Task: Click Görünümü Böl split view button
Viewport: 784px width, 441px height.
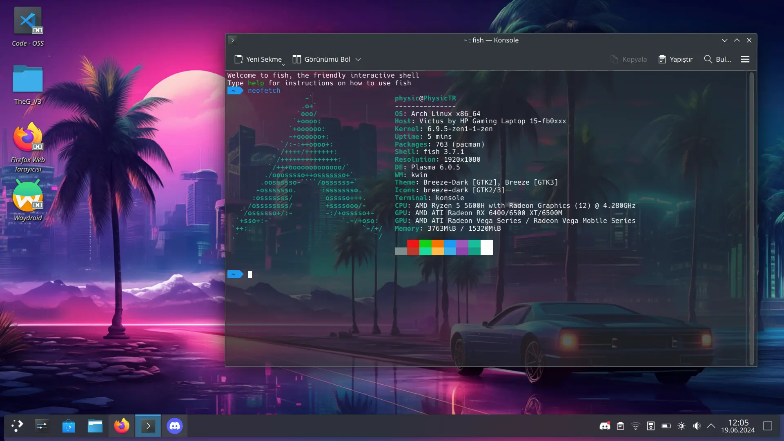Action: [x=322, y=59]
